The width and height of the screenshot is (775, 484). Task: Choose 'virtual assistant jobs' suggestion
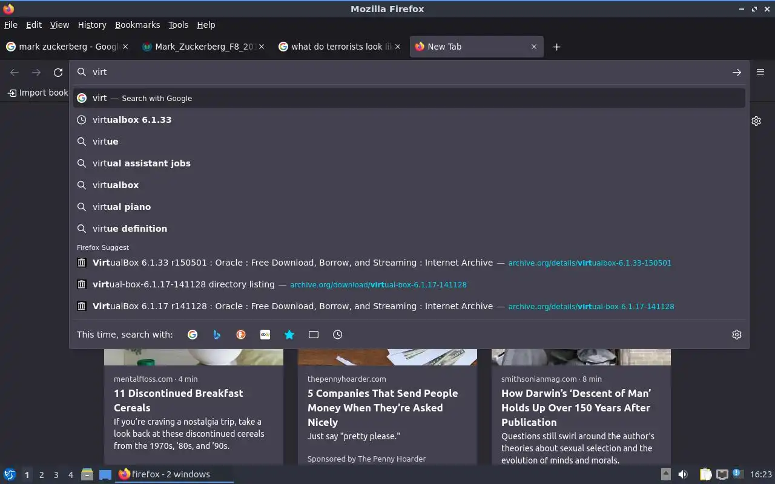point(409,163)
